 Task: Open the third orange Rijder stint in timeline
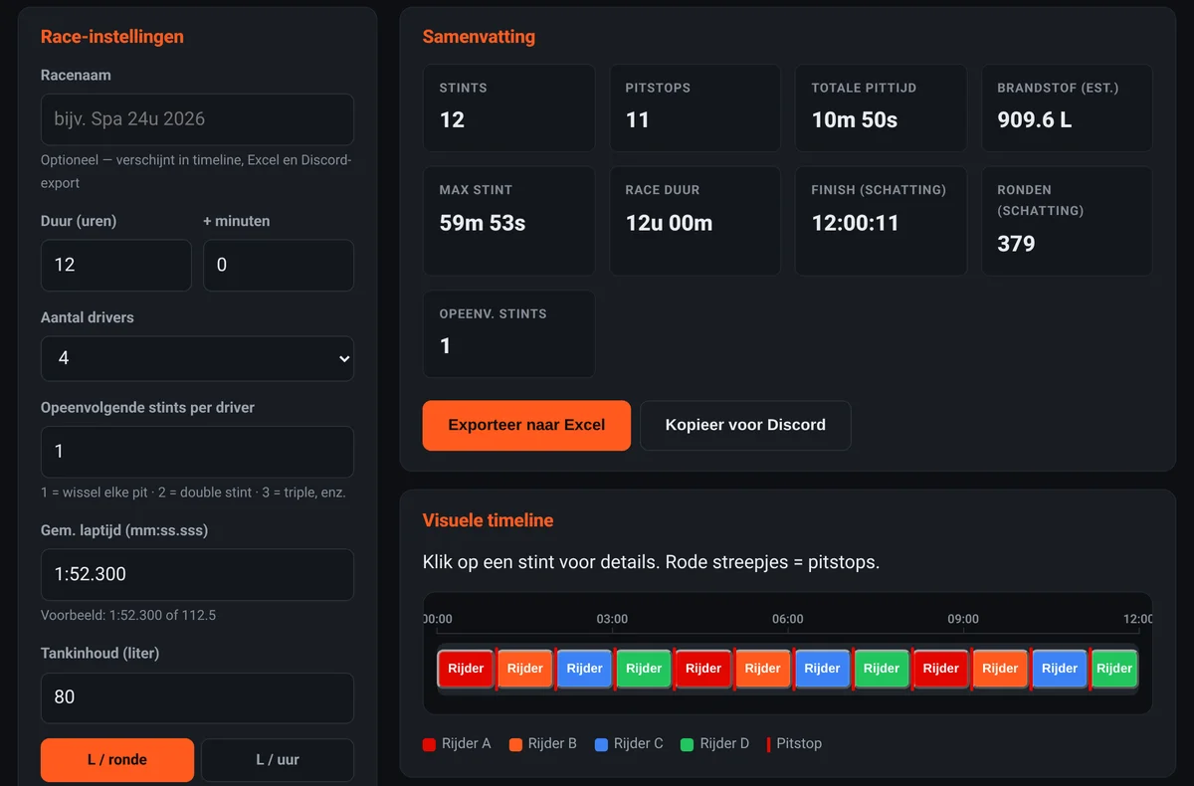coord(1000,669)
